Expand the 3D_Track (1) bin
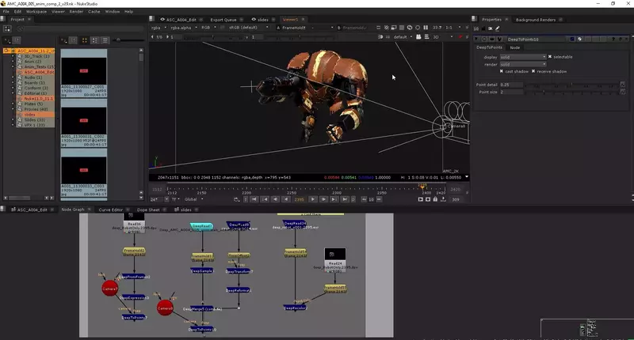The width and height of the screenshot is (634, 340). pos(13,56)
